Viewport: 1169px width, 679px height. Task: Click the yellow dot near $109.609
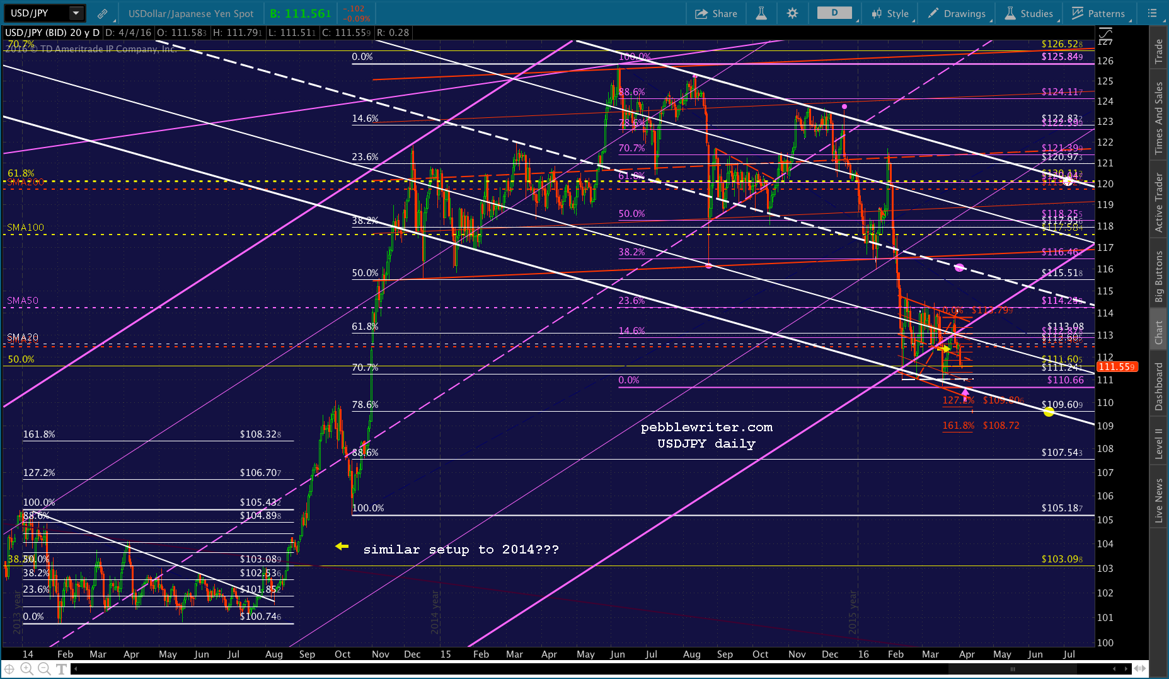(1049, 412)
